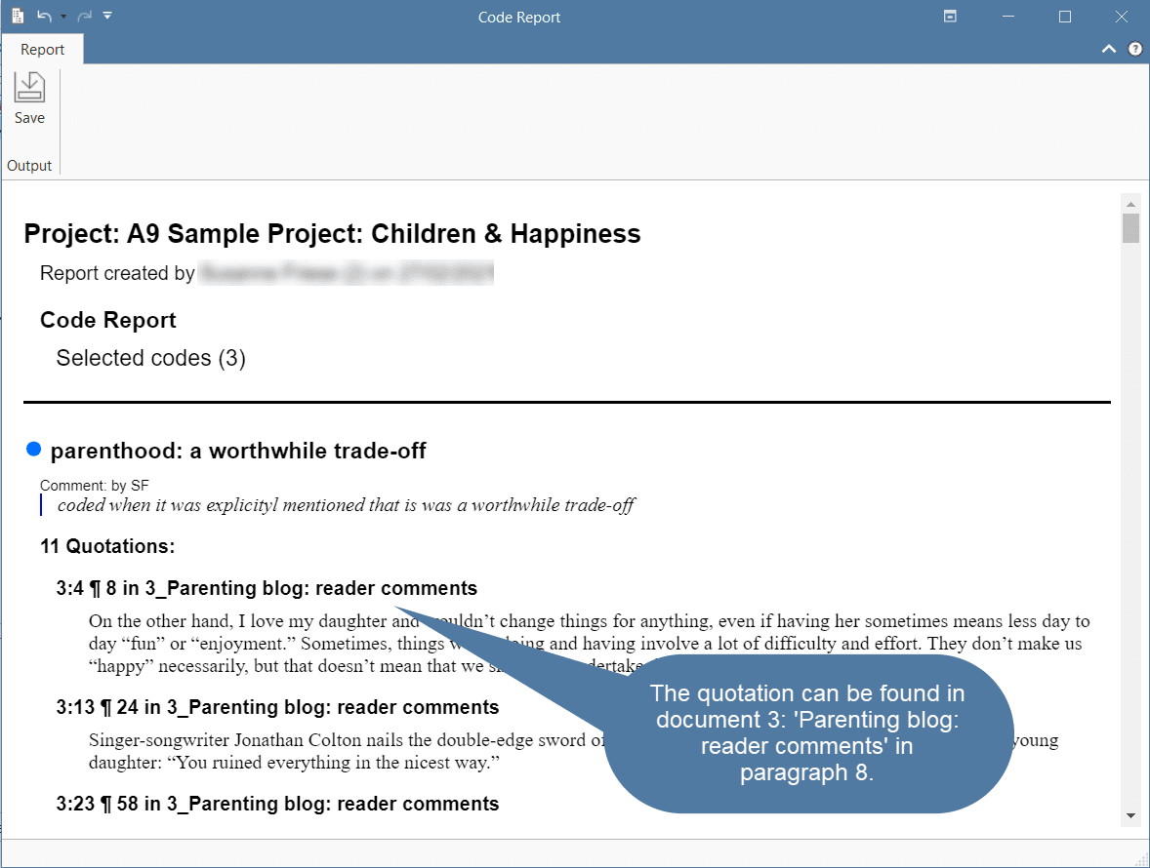Image resolution: width=1150 pixels, height=868 pixels.
Task: Open Help via the question mark icon
Action: click(x=1134, y=49)
